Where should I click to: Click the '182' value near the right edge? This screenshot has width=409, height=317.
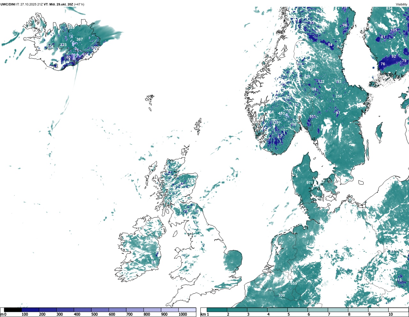(x=404, y=268)
